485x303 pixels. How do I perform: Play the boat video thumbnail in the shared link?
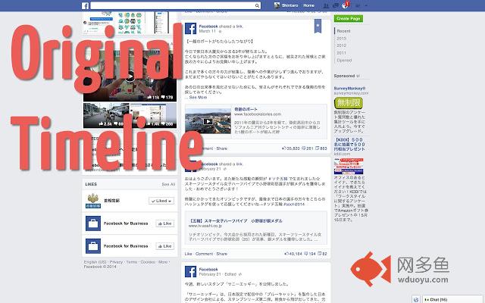[x=208, y=121]
